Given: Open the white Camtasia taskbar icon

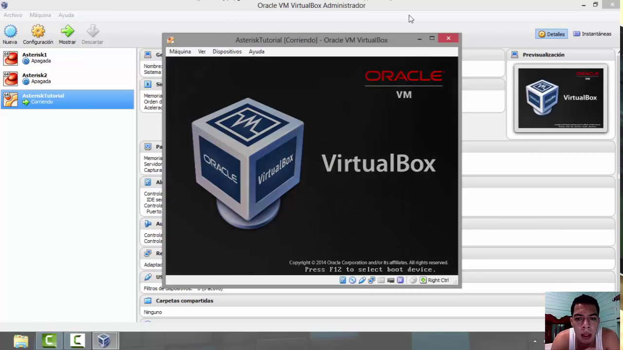Looking at the screenshot, I should (77, 341).
